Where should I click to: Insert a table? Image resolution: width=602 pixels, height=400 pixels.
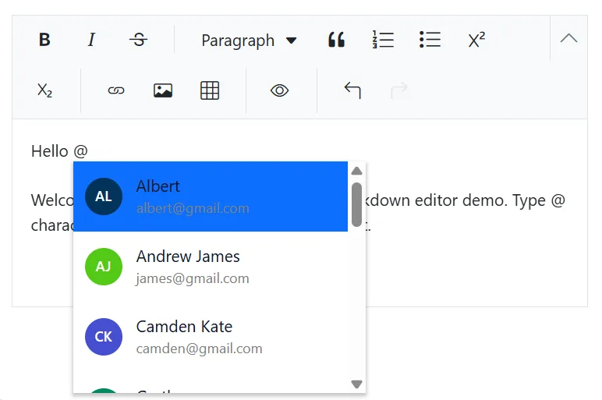pos(210,90)
